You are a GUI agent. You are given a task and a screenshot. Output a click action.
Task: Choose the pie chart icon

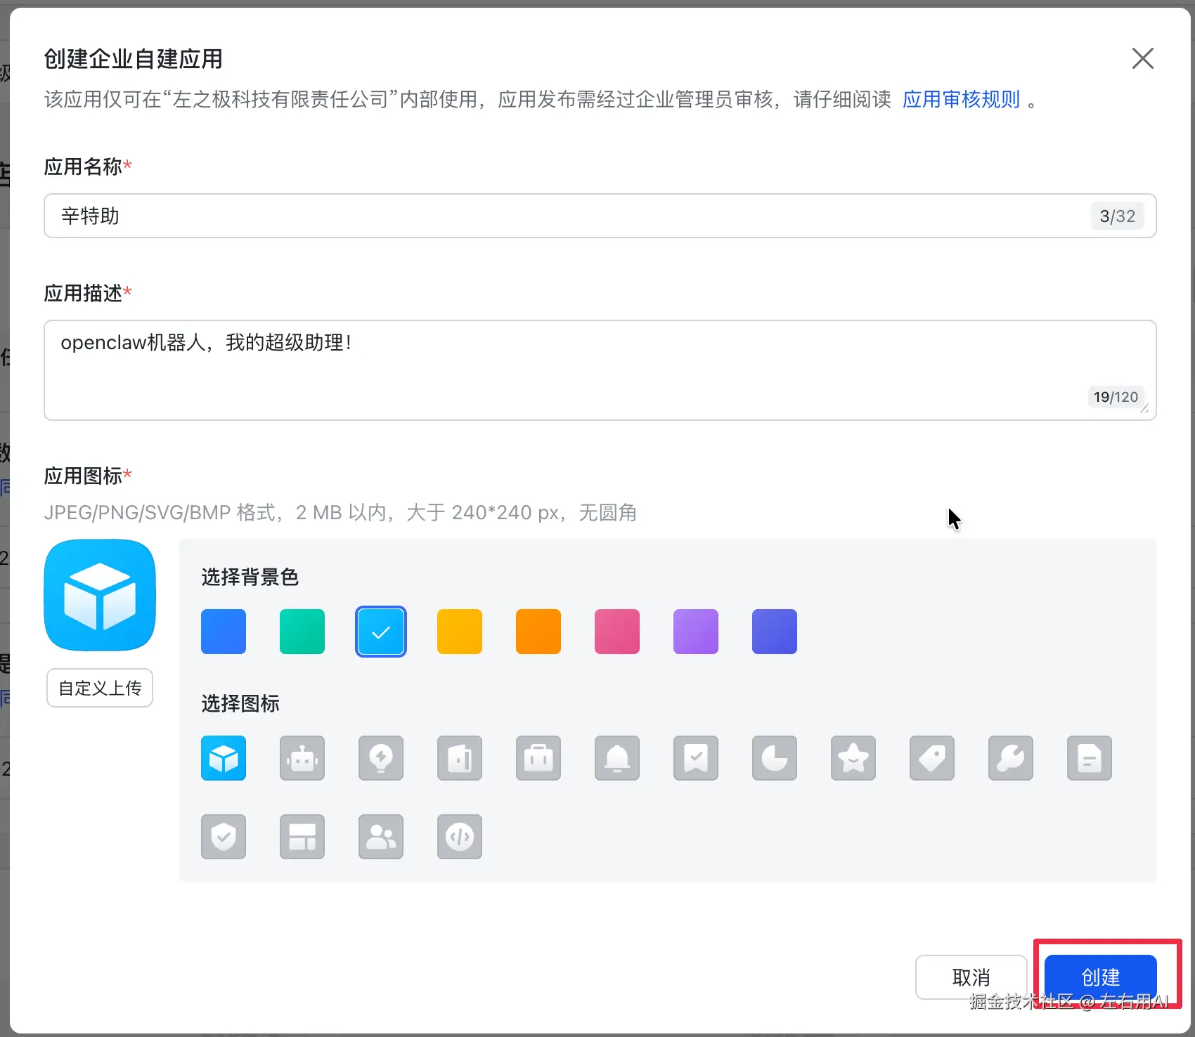775,758
